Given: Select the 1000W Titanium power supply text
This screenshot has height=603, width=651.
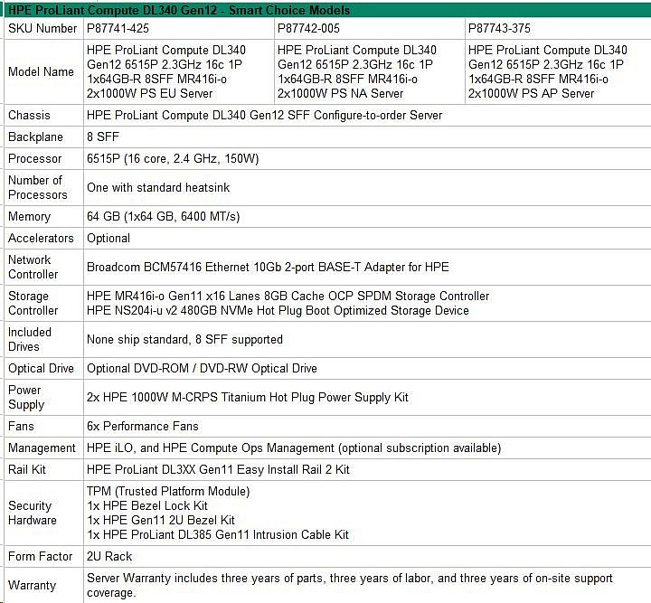Looking at the screenshot, I should pyautogui.click(x=247, y=397).
